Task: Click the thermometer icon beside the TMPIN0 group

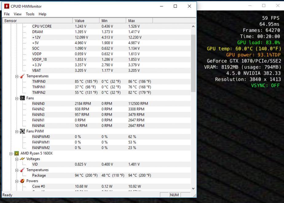Action: [22, 76]
